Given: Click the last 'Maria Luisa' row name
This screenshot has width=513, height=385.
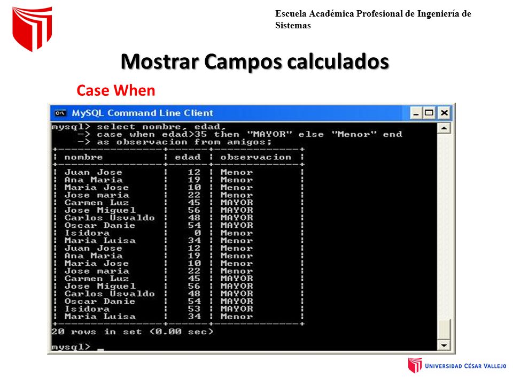Looking at the screenshot, I should pos(100,316).
